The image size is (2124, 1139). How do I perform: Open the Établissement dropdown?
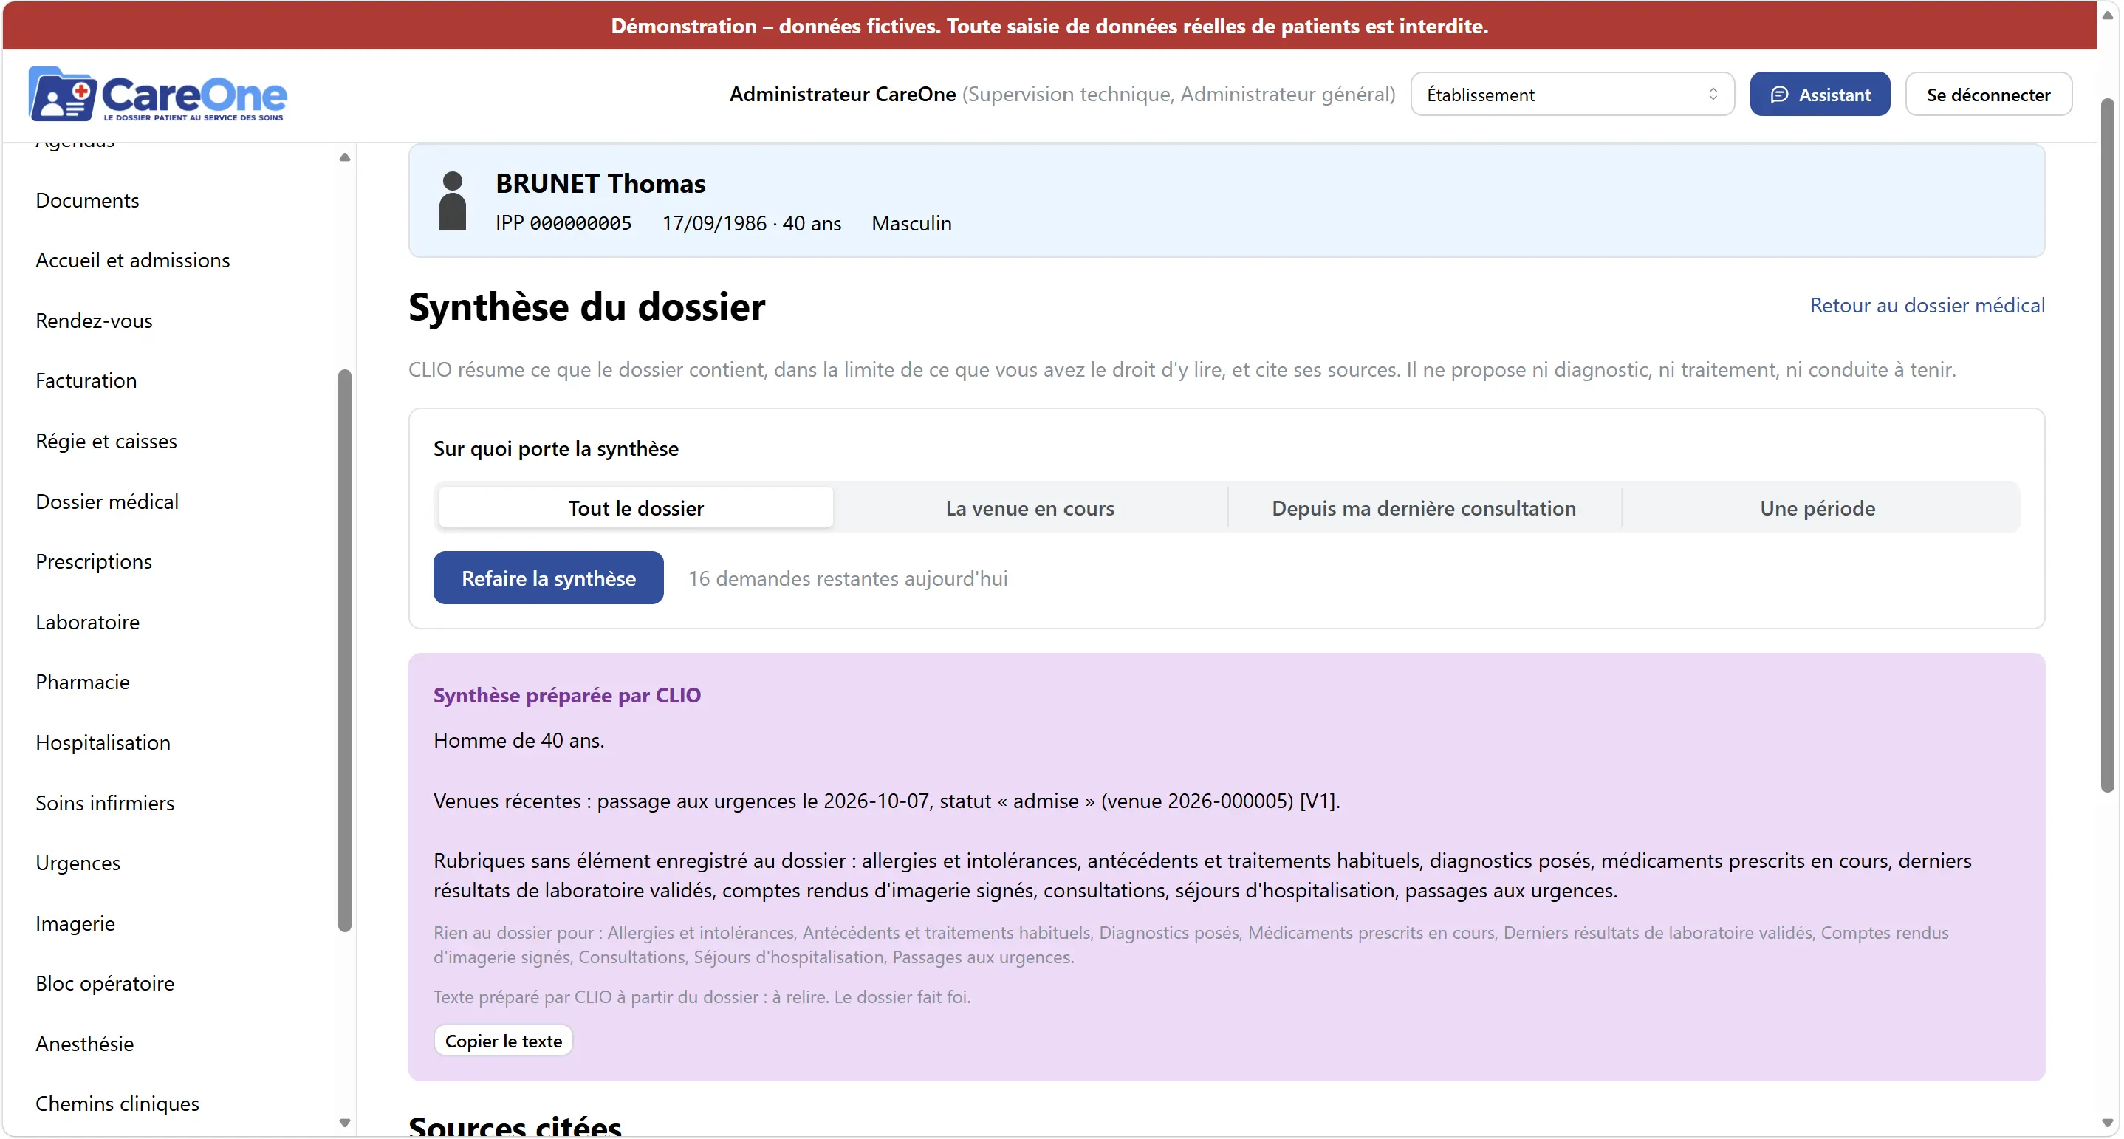[x=1572, y=94]
